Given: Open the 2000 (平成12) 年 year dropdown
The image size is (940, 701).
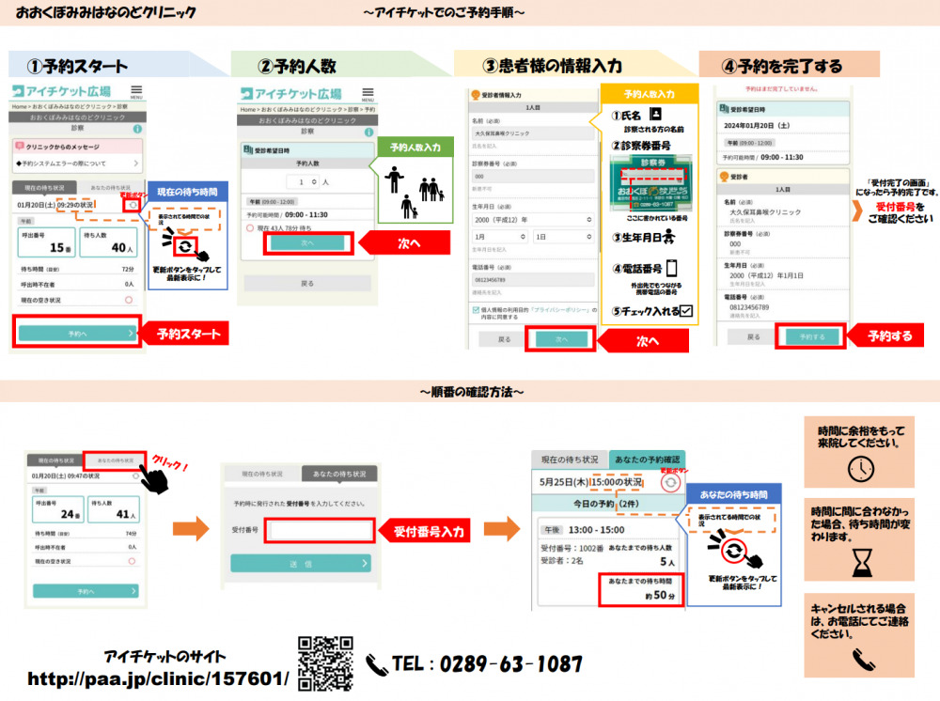Looking at the screenshot, I should coord(532,220).
